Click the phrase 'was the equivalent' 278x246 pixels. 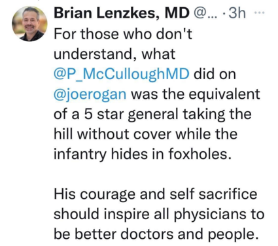tap(196, 94)
